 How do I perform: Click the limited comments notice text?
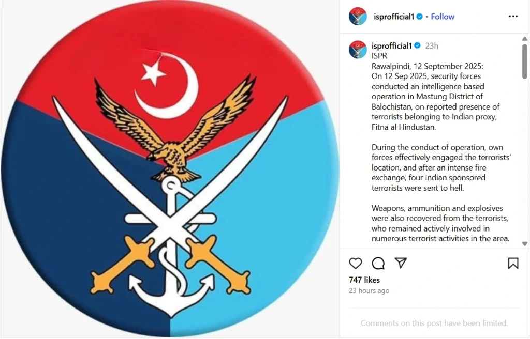[434, 323]
